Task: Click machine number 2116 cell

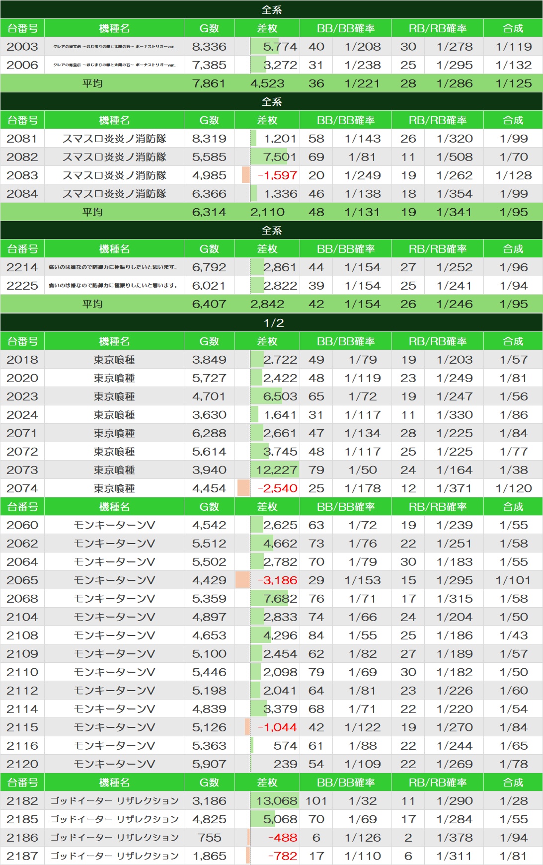Action: 22,746
